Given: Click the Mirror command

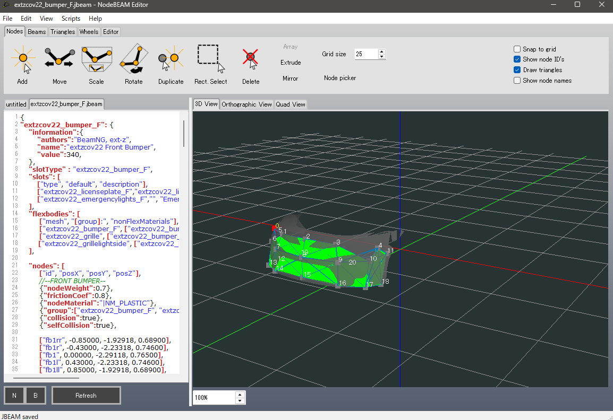Looking at the screenshot, I should 290,78.
